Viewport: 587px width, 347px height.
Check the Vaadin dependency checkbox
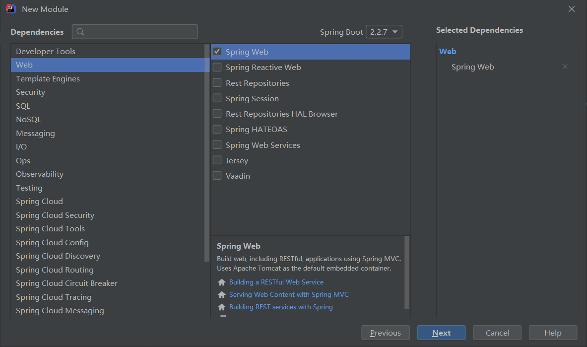[x=217, y=175]
